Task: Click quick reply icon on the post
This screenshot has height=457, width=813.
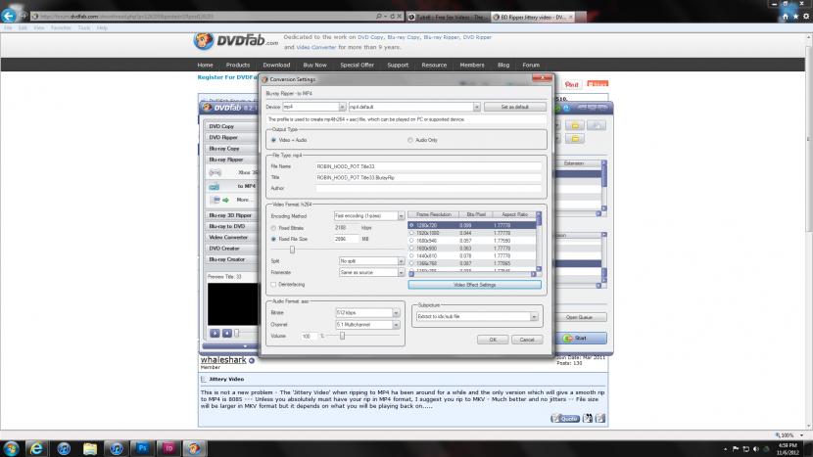Action: tap(599, 418)
